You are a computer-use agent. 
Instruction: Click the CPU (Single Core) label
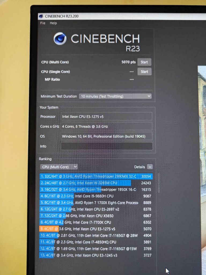56,71
